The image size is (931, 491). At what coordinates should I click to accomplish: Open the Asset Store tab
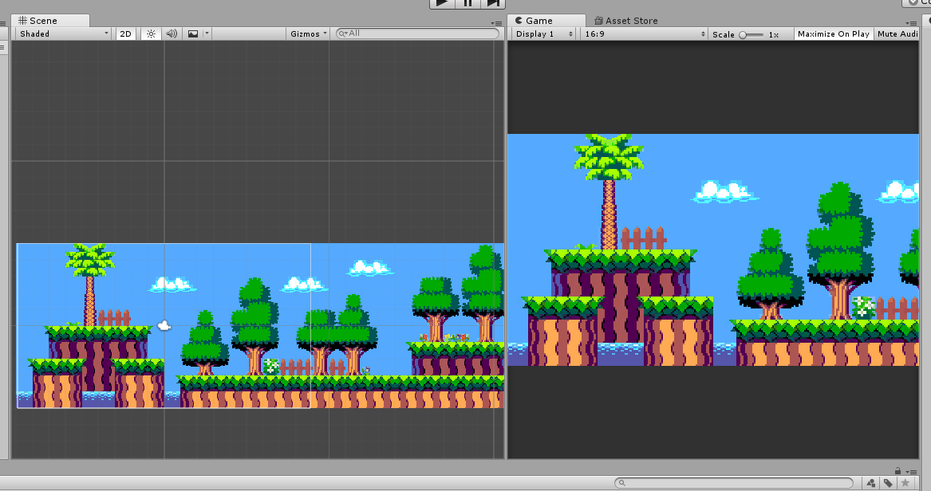pyautogui.click(x=625, y=21)
